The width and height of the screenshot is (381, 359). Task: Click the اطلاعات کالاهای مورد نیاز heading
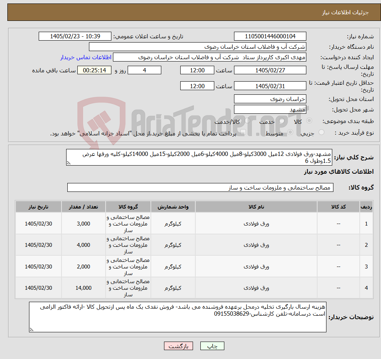pyautogui.click(x=339, y=172)
